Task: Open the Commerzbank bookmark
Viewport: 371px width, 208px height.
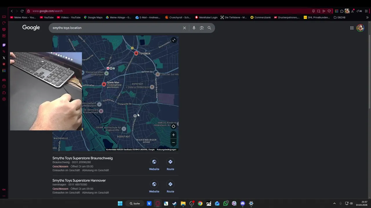Action: [x=260, y=17]
